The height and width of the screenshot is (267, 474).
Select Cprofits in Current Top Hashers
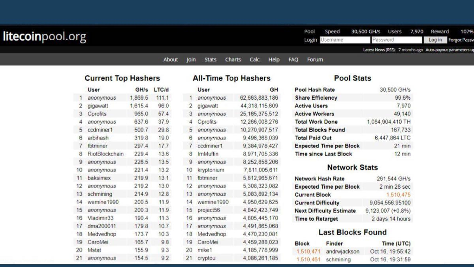97,114
